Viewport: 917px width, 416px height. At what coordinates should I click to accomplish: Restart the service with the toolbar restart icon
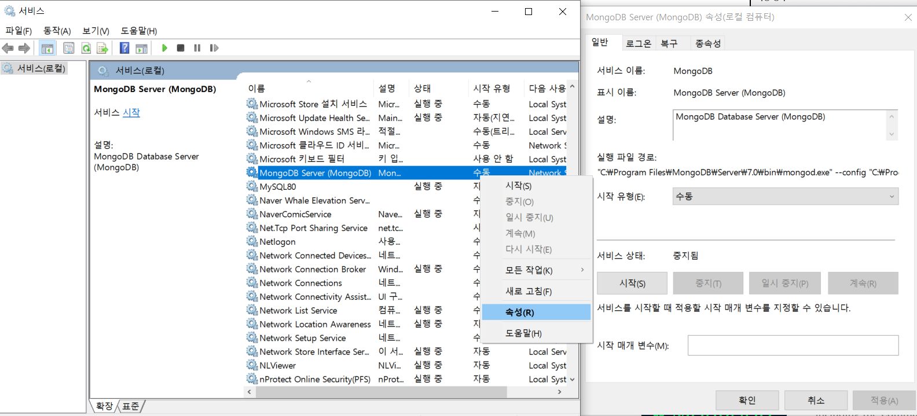tap(214, 48)
